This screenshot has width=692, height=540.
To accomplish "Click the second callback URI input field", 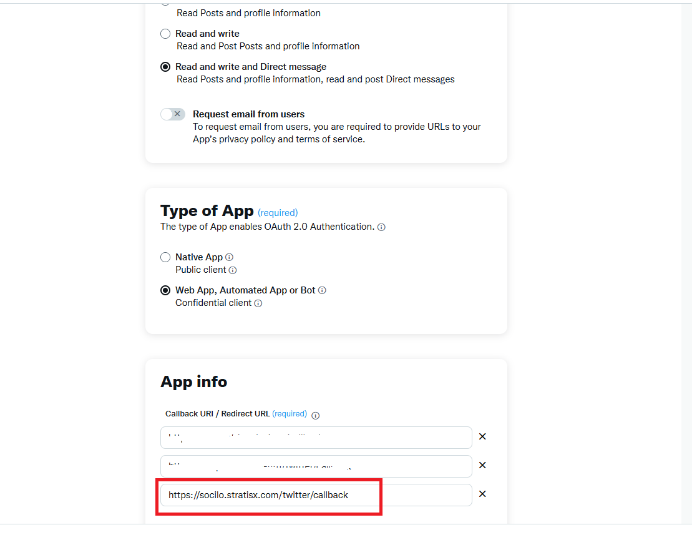I will tap(316, 466).
